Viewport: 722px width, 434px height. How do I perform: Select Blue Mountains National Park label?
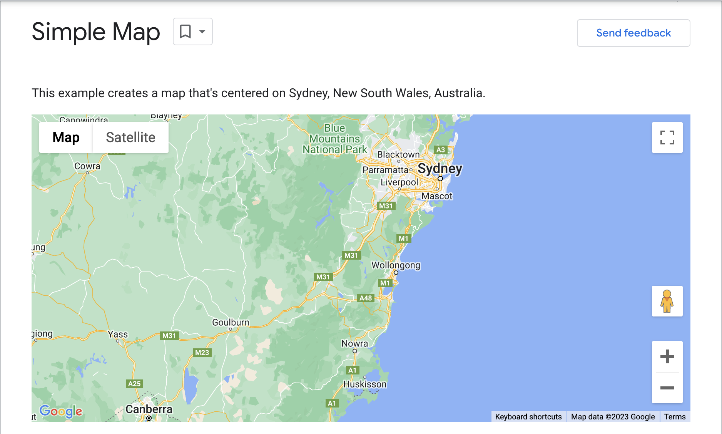pyautogui.click(x=335, y=139)
